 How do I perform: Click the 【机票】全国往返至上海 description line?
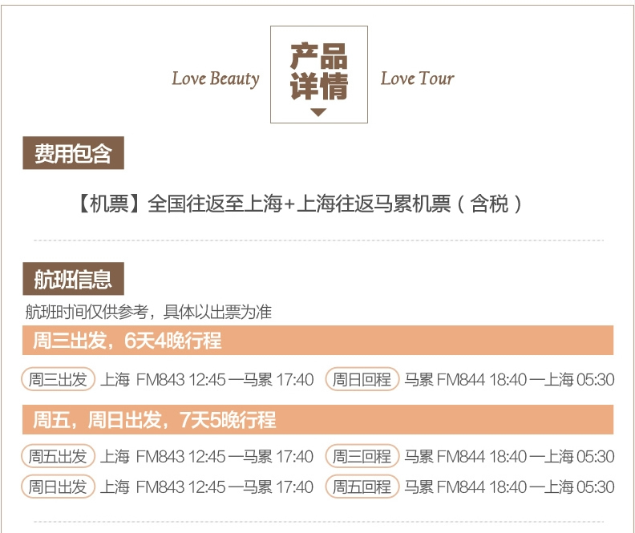click(x=300, y=204)
